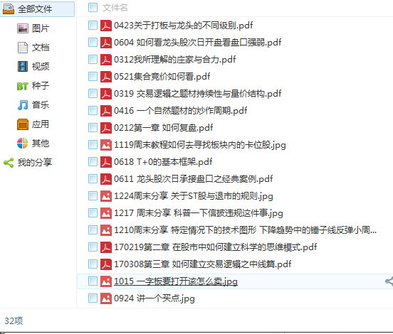393x334 pixels.
Task: Click the 文件名 column header
Action: click(x=115, y=8)
